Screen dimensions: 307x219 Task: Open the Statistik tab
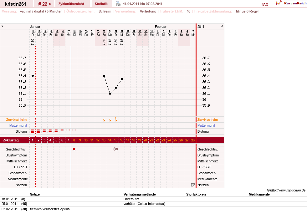(x=101, y=4)
